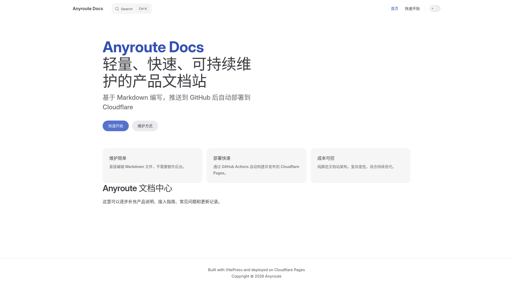Click the Copyright © 2026 Anyroute text

tap(256, 276)
